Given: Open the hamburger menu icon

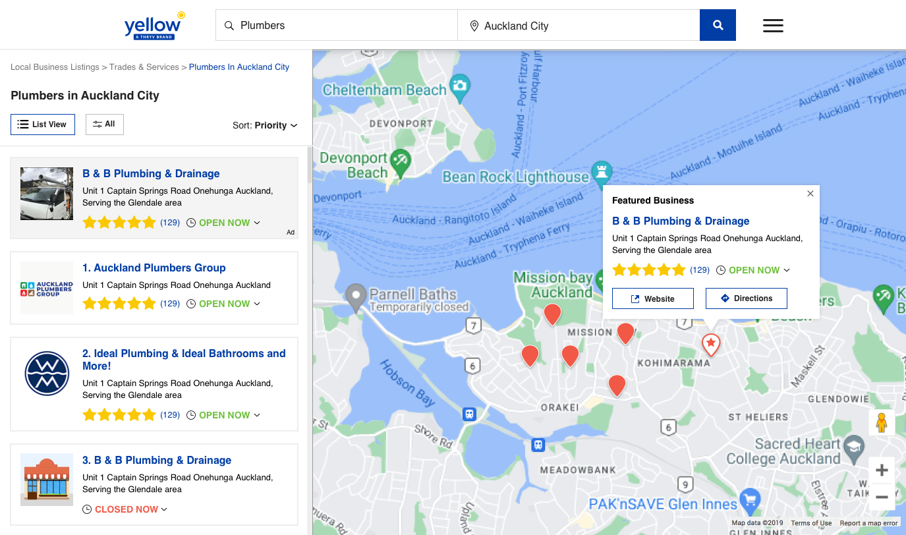Looking at the screenshot, I should click(x=772, y=25).
